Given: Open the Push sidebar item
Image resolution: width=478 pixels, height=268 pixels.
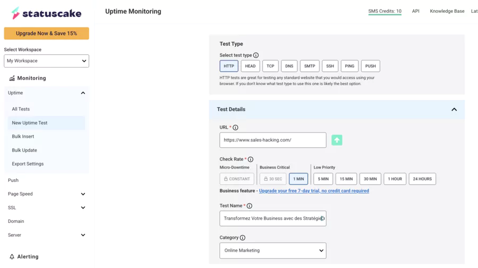Looking at the screenshot, I should point(13,180).
